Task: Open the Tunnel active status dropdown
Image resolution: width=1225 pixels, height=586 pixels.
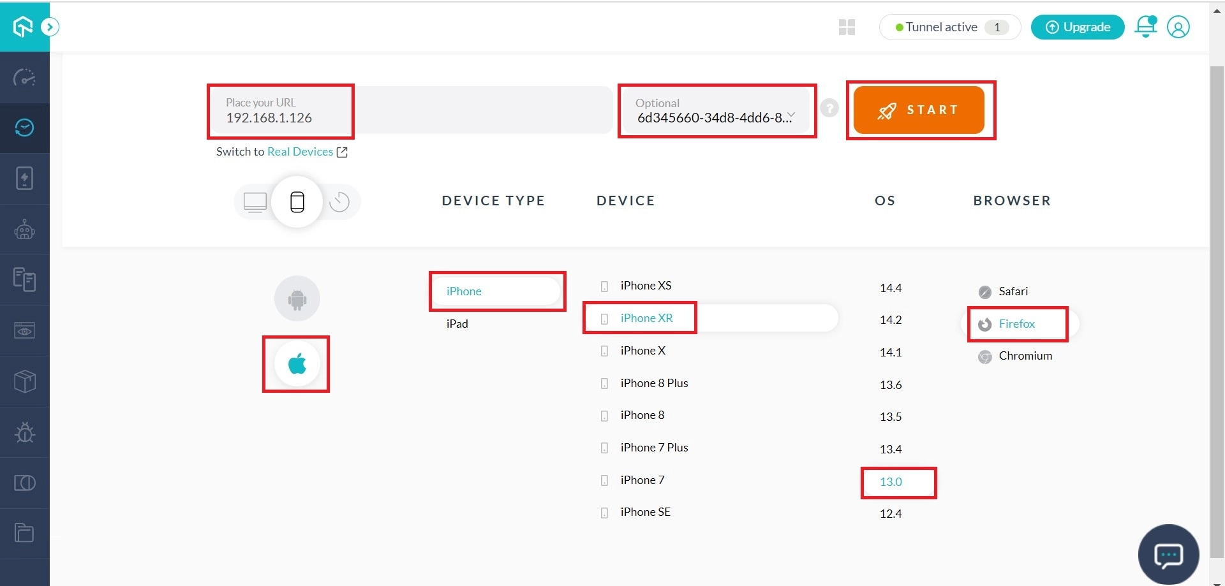Action: 949,27
